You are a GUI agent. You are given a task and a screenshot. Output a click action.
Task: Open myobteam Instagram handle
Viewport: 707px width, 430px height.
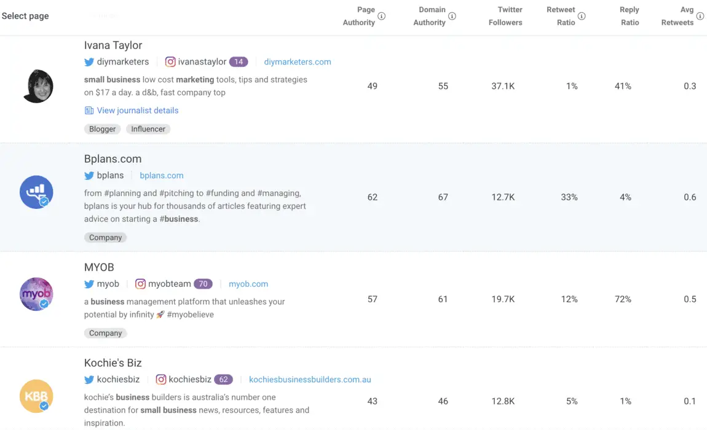point(170,284)
